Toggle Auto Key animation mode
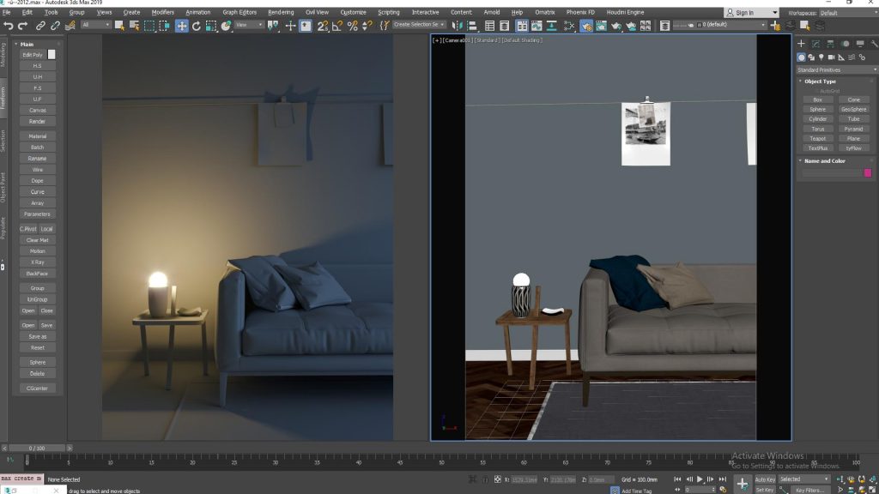Image resolution: width=879 pixels, height=494 pixels. pos(765,479)
